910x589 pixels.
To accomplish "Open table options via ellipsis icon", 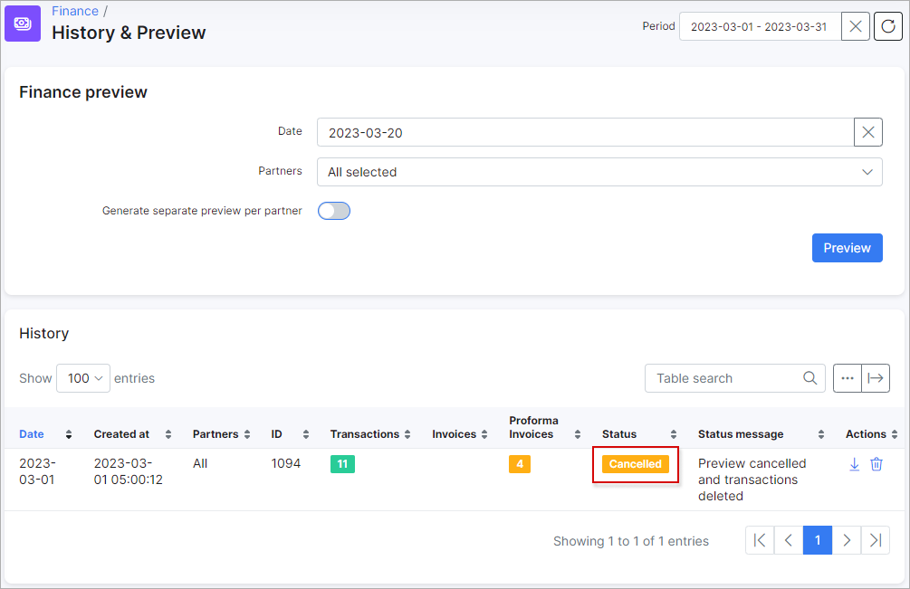I will pyautogui.click(x=847, y=377).
